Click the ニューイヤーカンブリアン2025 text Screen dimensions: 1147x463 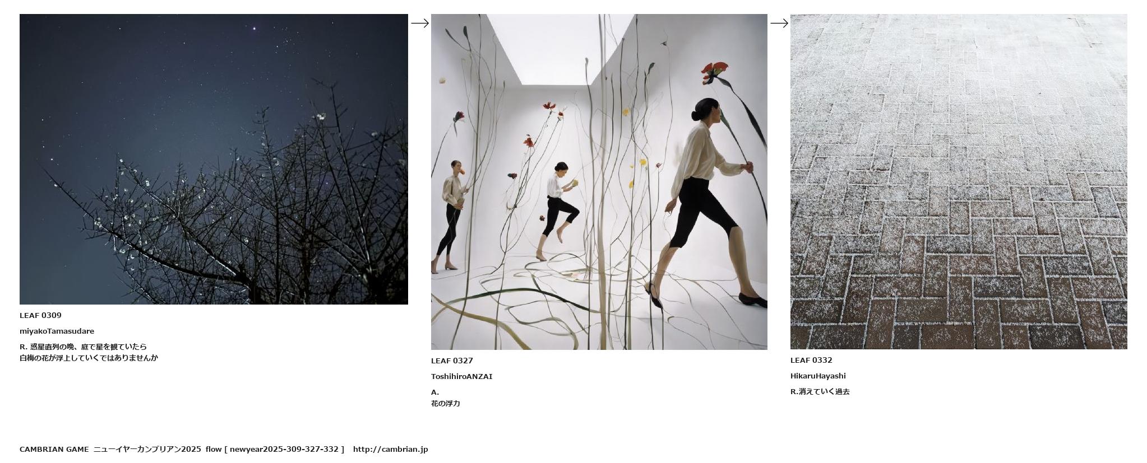(147, 449)
